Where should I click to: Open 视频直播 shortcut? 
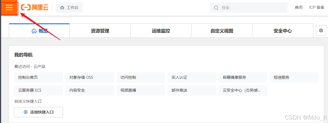point(141,90)
